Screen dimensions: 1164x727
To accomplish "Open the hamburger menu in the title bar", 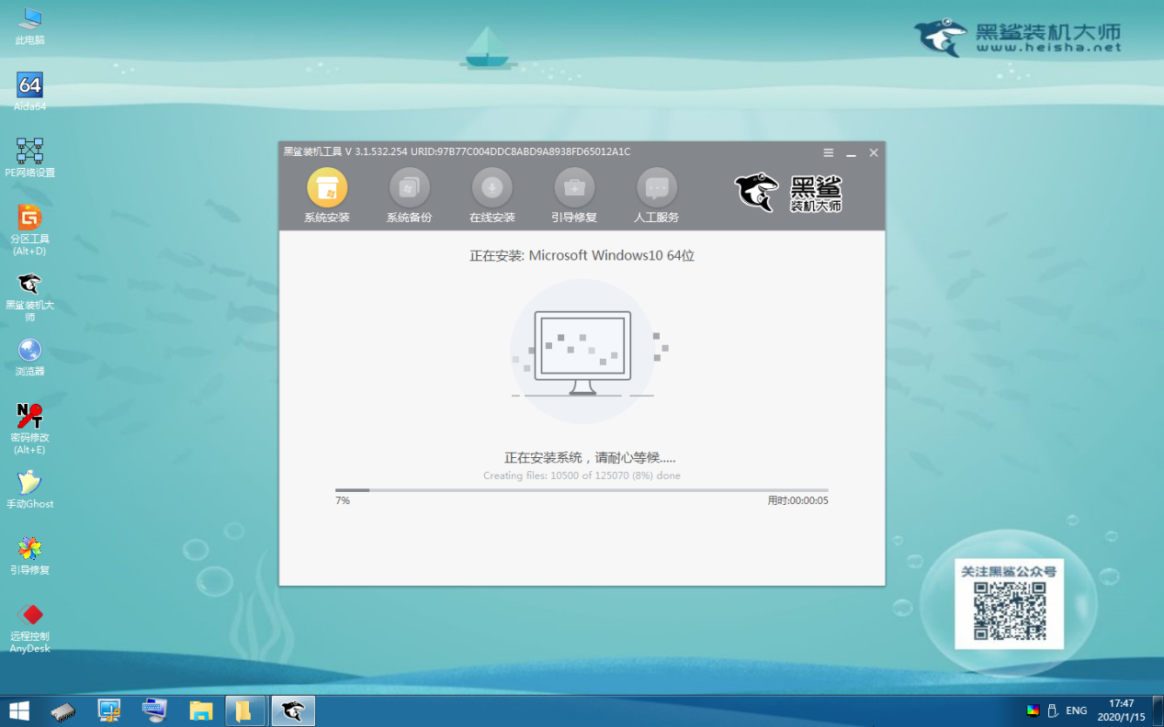I will pyautogui.click(x=828, y=152).
